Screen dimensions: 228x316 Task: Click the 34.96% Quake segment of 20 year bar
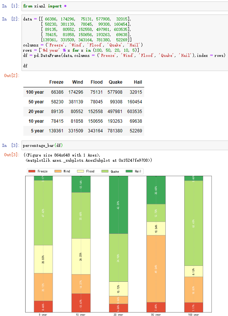pyautogui.click(x=119, y=258)
